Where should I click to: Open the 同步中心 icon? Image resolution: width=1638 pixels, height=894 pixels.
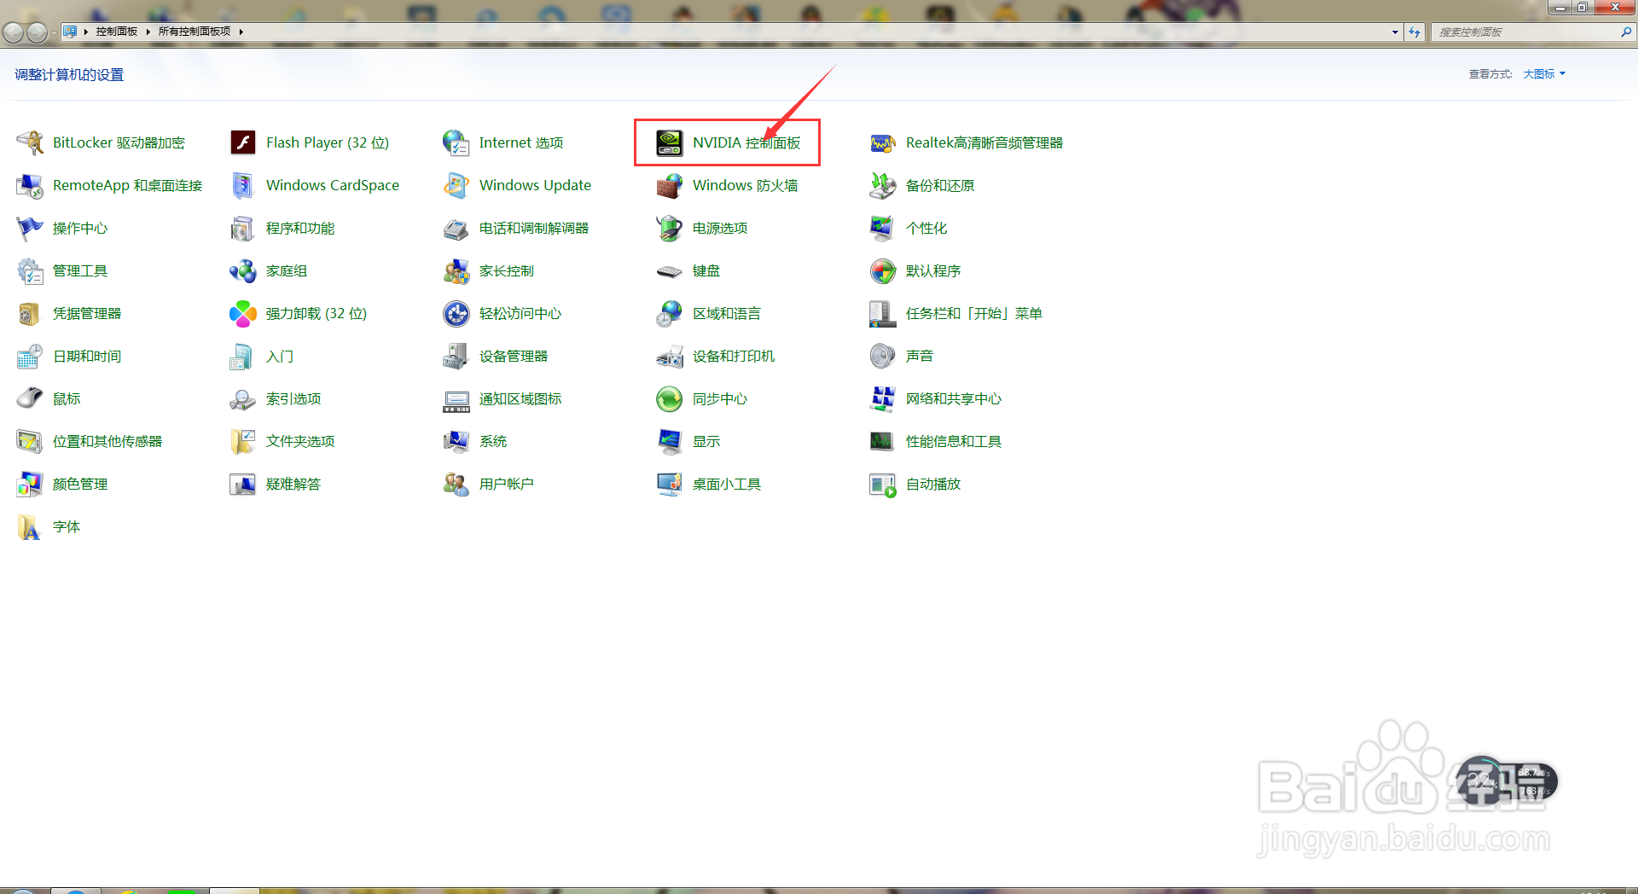coord(670,398)
